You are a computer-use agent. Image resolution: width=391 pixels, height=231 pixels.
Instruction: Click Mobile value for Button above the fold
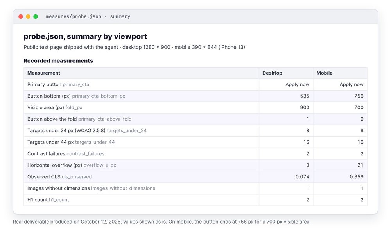pyautogui.click(x=362, y=119)
